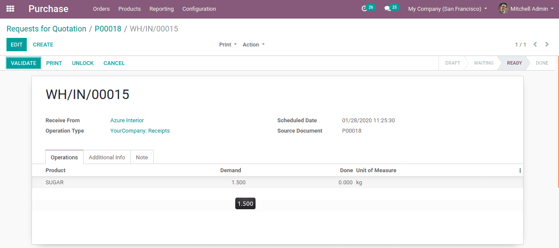Click the PRINT button in status bar

click(x=54, y=63)
